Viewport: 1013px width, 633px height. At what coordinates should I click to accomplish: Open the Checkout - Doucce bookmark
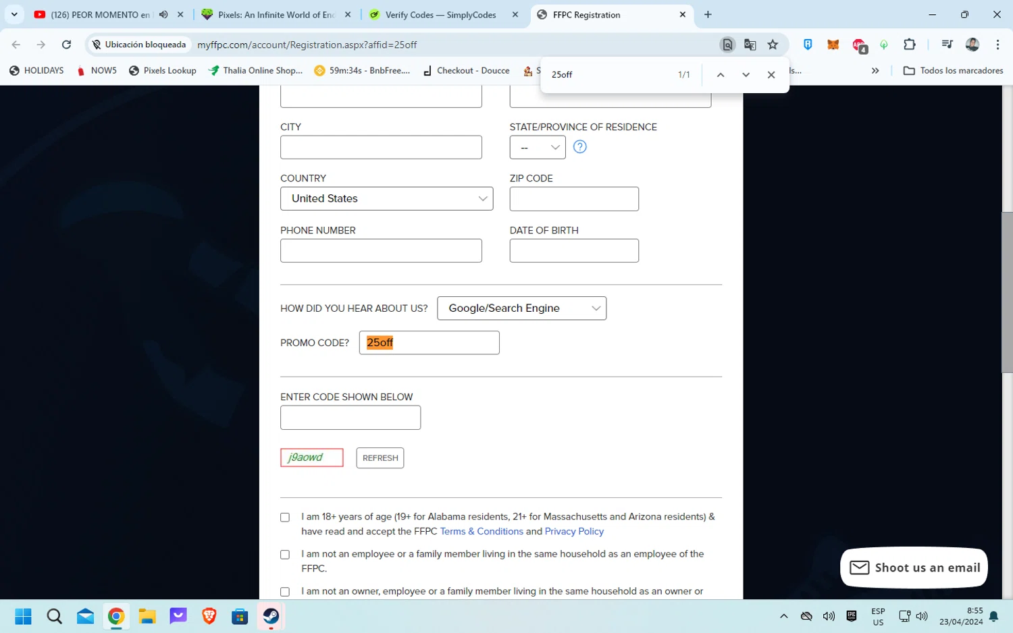(466, 70)
